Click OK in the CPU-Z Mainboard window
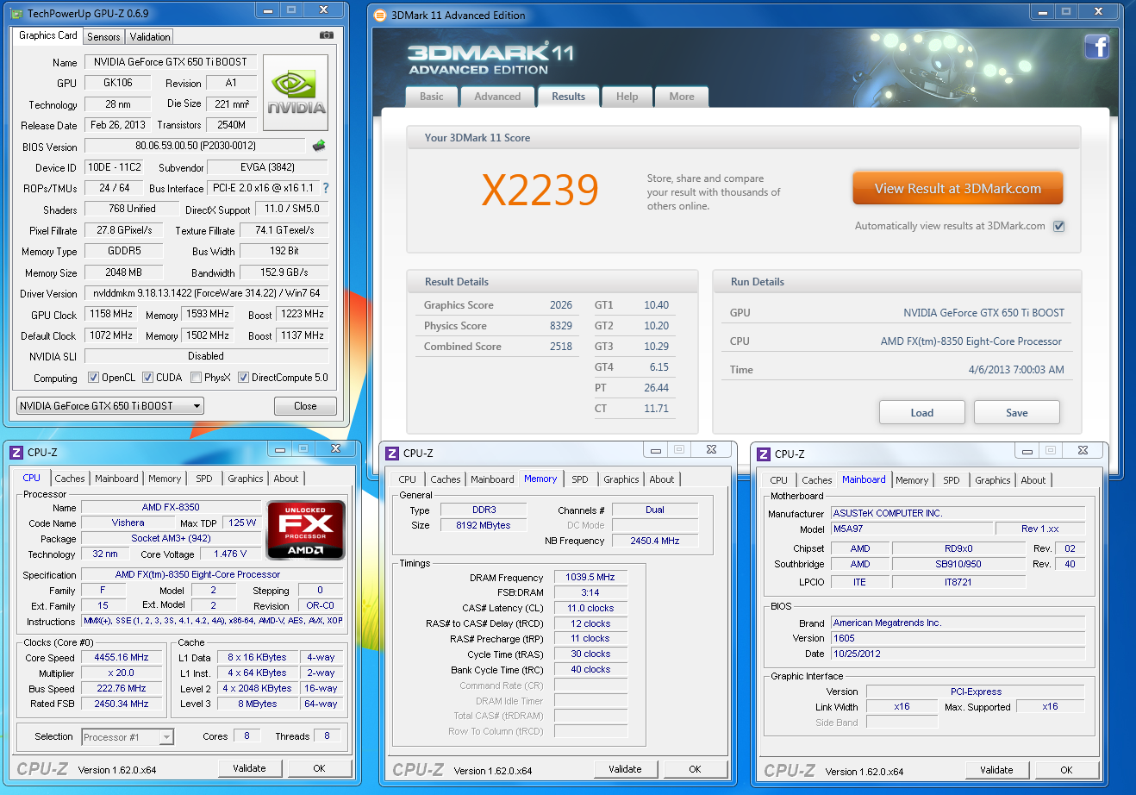 coord(1066,770)
